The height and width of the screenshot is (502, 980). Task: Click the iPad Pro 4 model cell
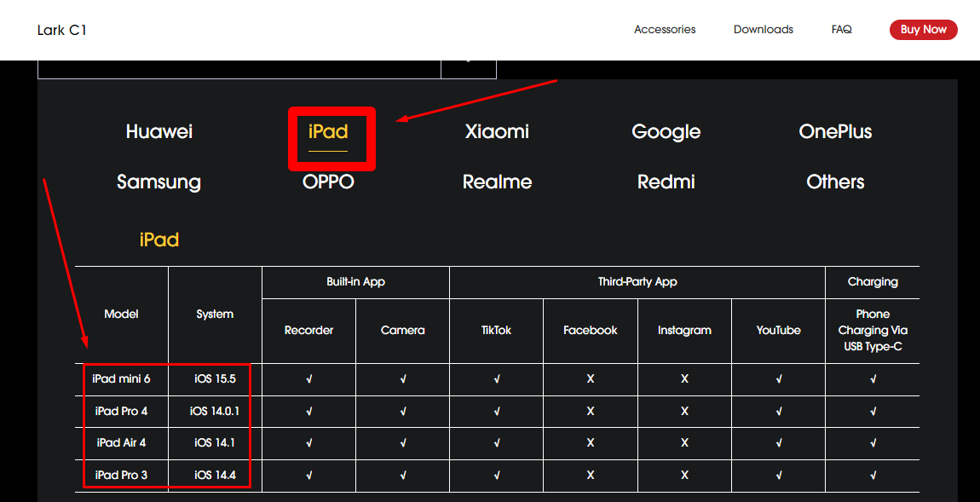coord(121,412)
